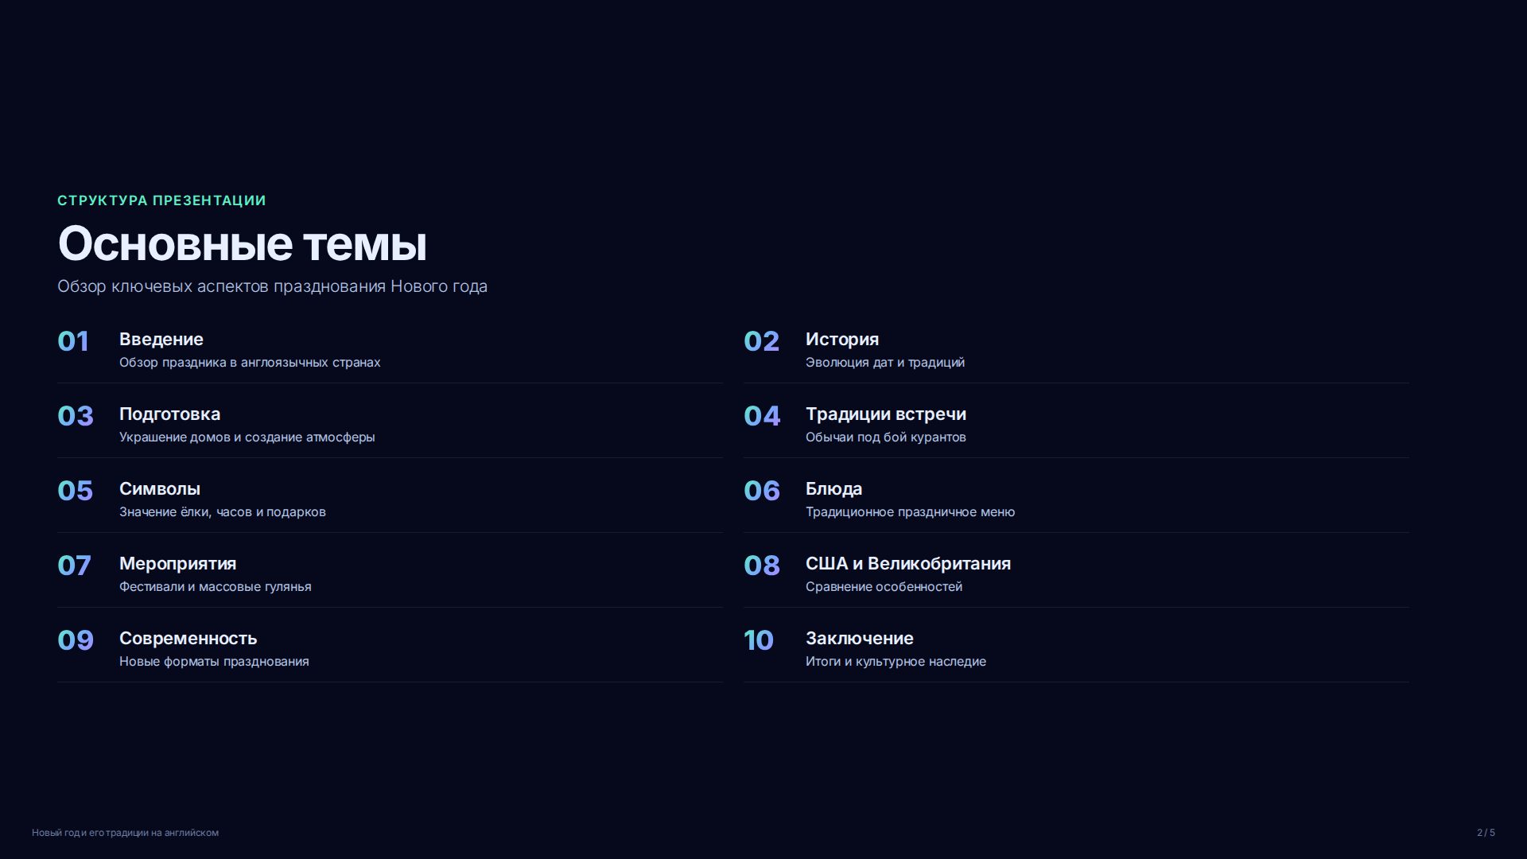Click the number 01
The width and height of the screenshot is (1527, 859).
click(x=73, y=341)
